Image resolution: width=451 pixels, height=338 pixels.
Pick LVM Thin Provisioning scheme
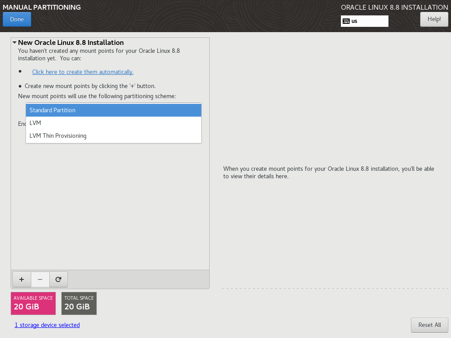(114, 136)
